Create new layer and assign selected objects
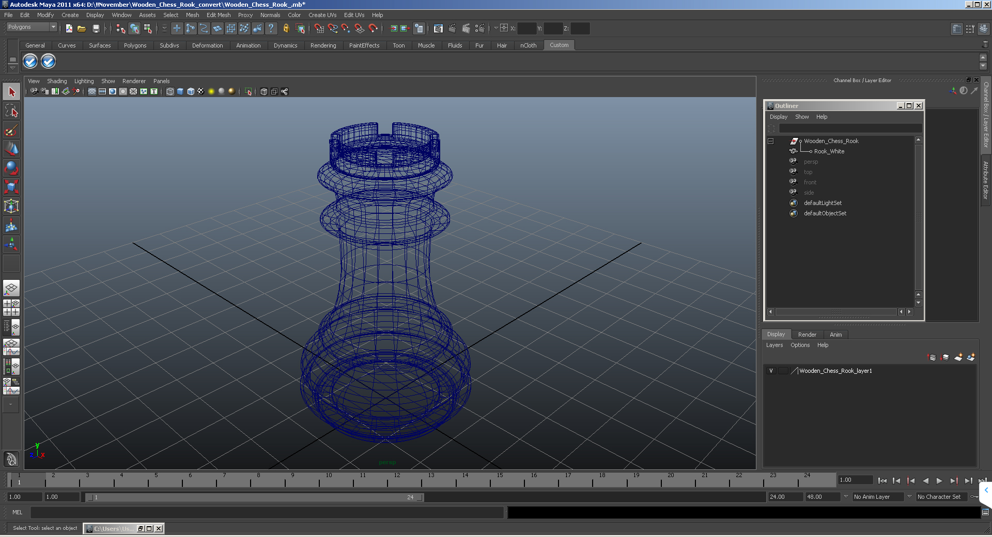 click(971, 357)
